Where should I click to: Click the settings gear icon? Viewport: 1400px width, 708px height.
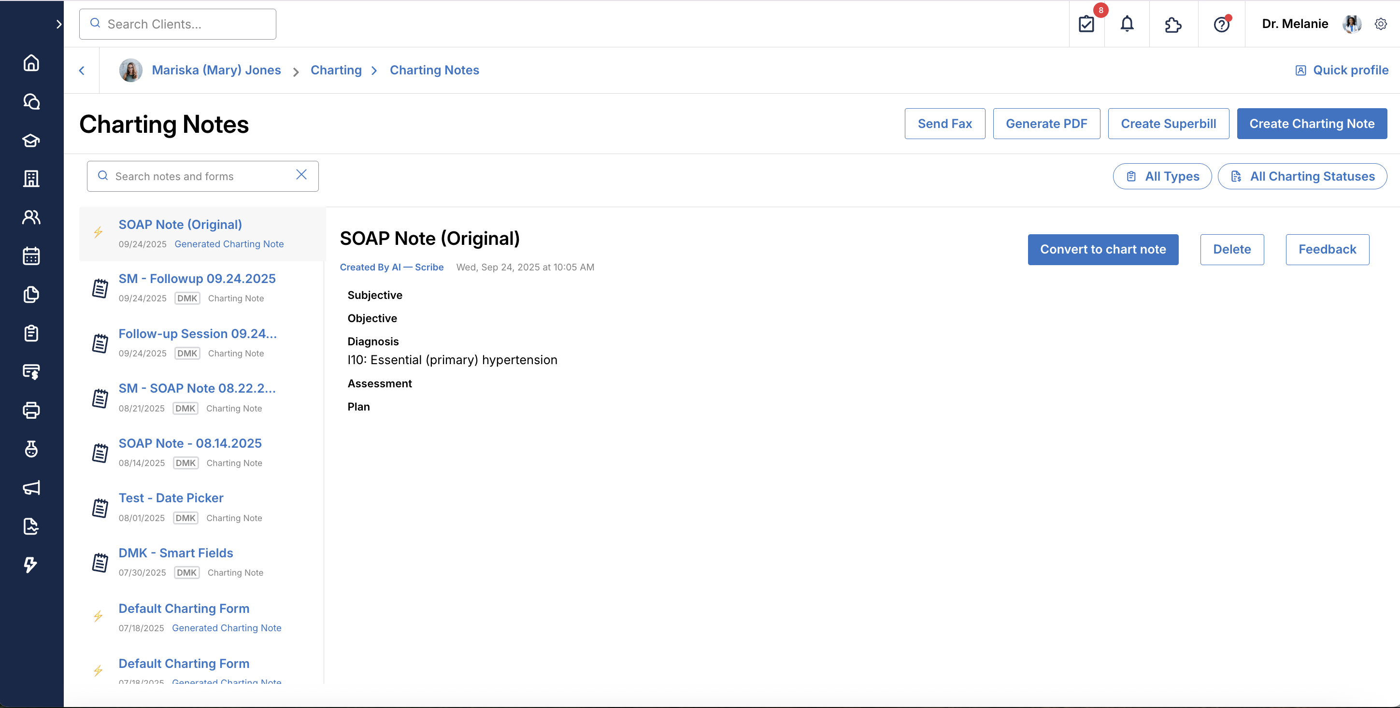(x=1381, y=24)
